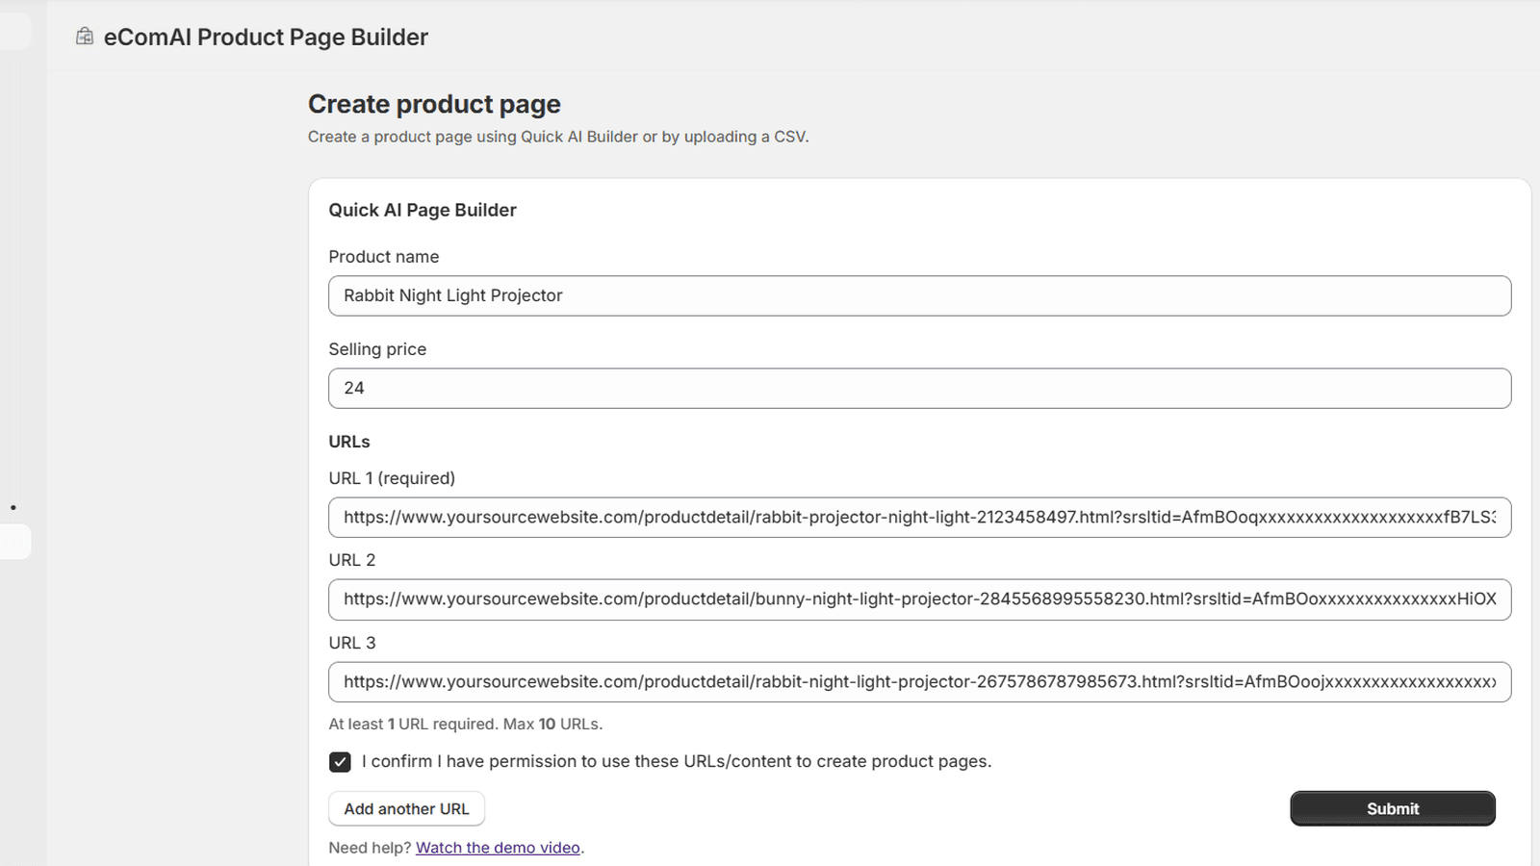Click the Product name input field

(x=919, y=295)
